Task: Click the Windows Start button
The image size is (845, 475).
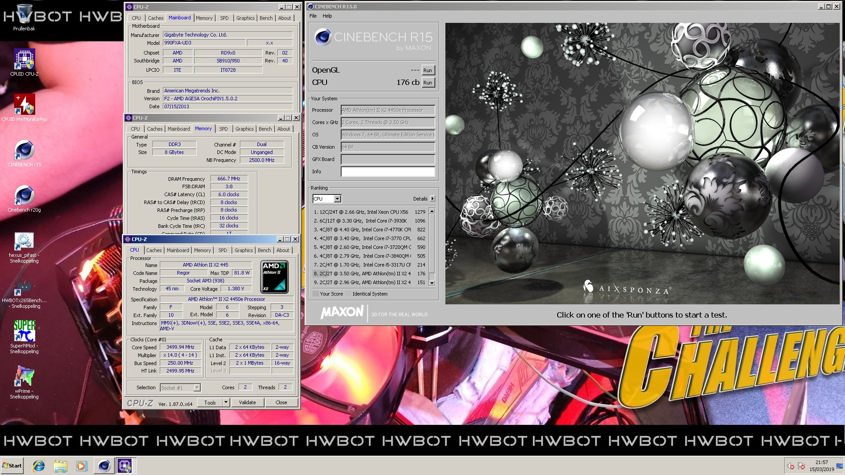Action: pyautogui.click(x=12, y=466)
